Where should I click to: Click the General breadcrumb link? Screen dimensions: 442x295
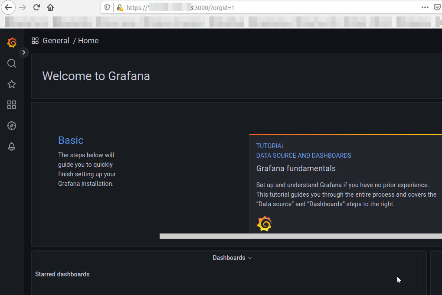point(56,41)
